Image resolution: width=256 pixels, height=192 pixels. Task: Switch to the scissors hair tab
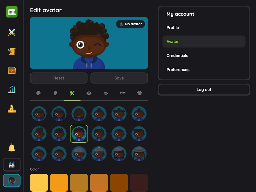72,93
